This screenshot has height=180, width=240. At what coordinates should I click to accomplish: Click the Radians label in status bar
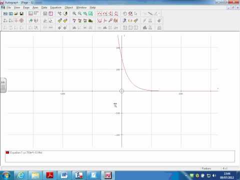point(206,168)
